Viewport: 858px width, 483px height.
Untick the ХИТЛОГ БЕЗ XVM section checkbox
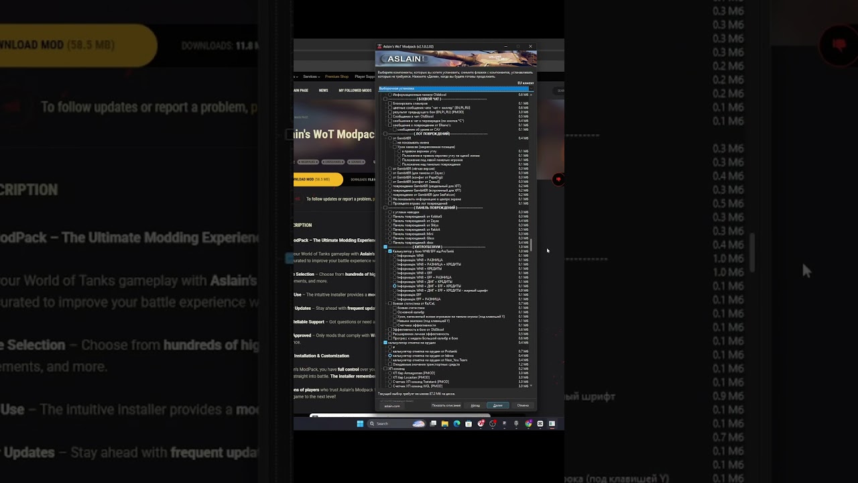tap(385, 247)
